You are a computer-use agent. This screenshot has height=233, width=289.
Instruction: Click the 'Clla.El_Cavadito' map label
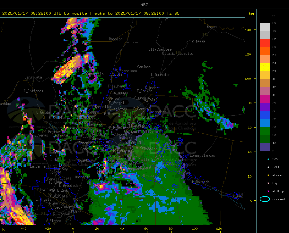tap(178, 54)
